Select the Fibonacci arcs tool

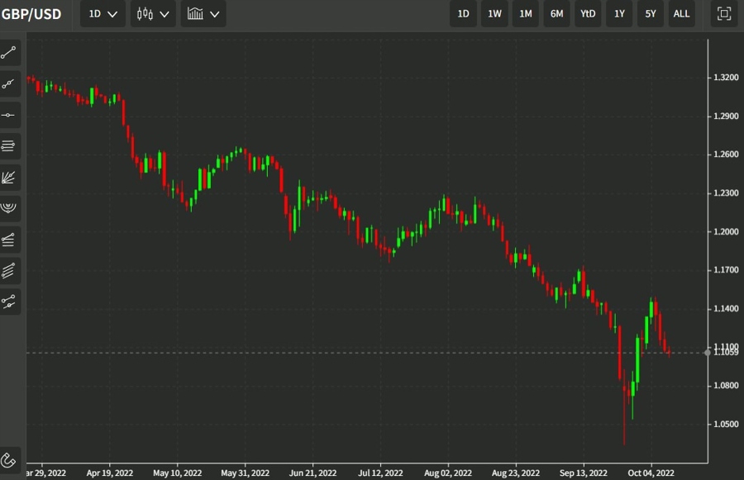(9, 209)
